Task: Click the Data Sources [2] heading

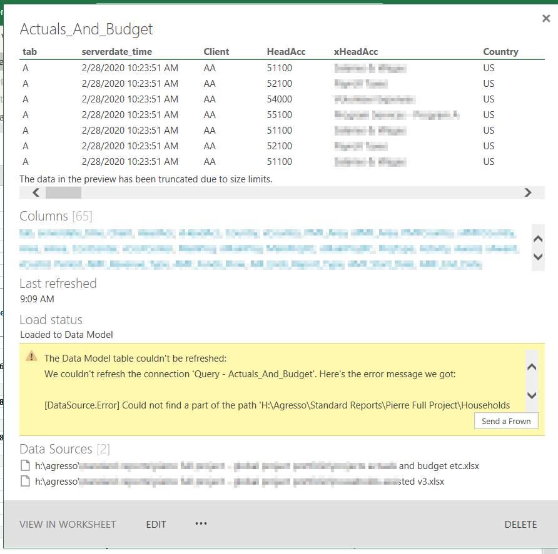Action: click(x=65, y=449)
